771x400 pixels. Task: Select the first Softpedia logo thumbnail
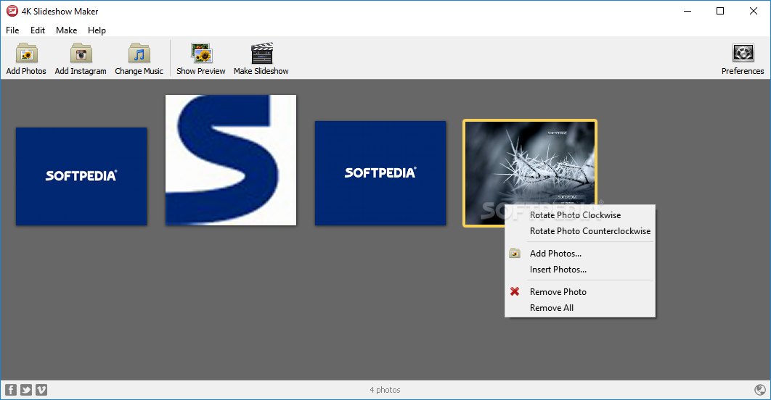tap(81, 177)
